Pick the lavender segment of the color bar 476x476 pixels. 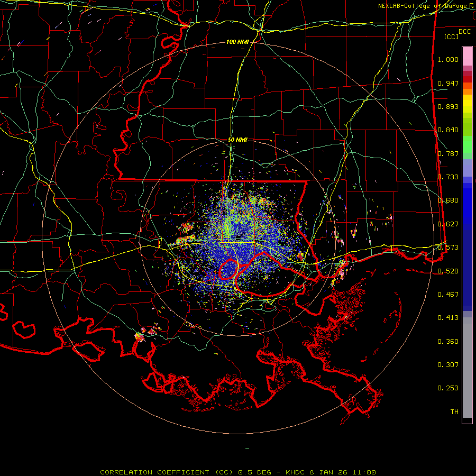click(x=467, y=168)
